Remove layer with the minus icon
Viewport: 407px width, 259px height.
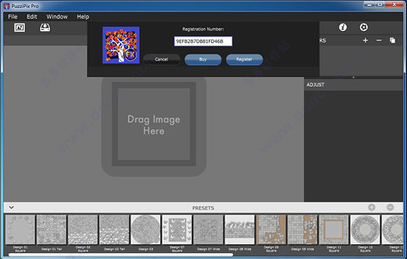click(379, 40)
